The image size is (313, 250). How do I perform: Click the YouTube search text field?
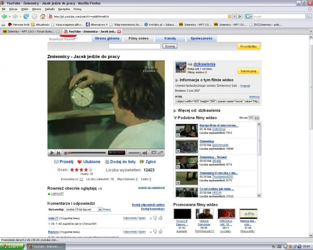(135, 46)
